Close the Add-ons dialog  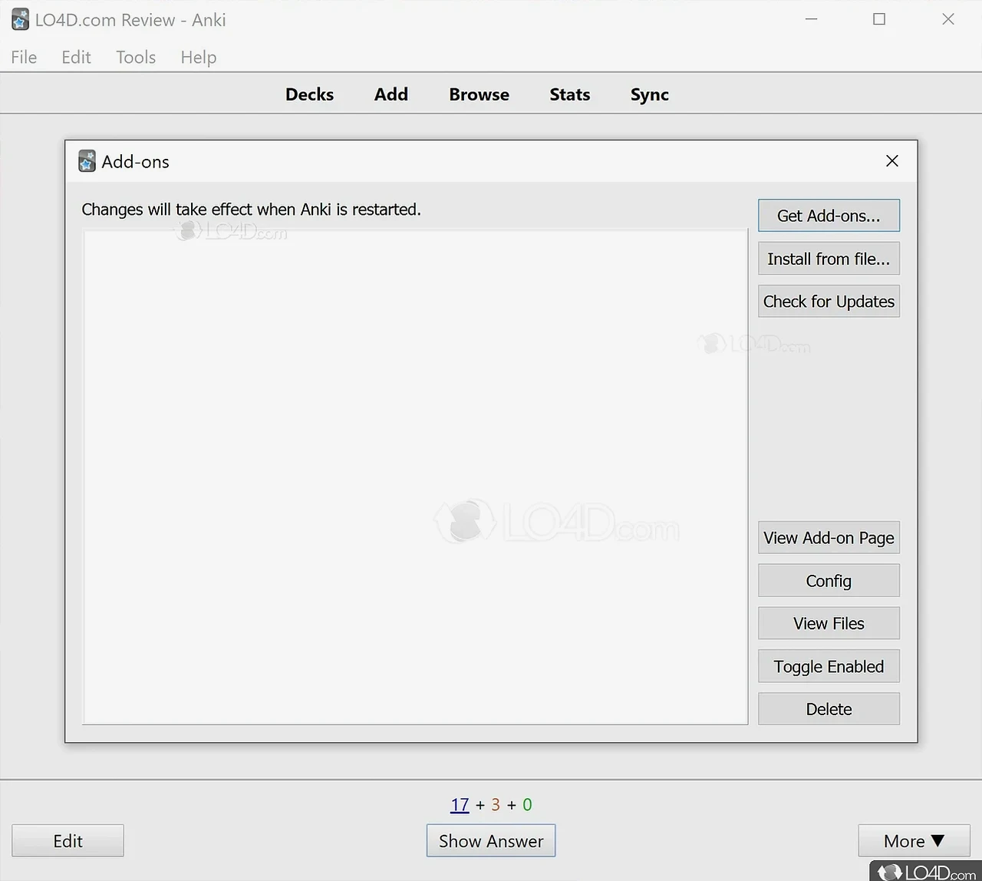891,161
